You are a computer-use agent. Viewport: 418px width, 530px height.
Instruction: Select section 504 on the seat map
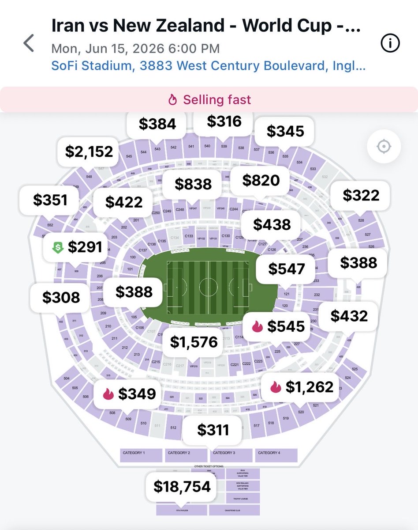click(x=67, y=379)
